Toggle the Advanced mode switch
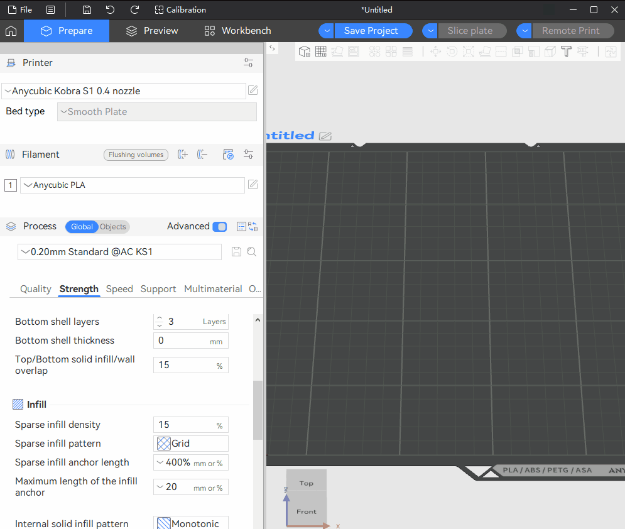625x529 pixels. click(220, 226)
